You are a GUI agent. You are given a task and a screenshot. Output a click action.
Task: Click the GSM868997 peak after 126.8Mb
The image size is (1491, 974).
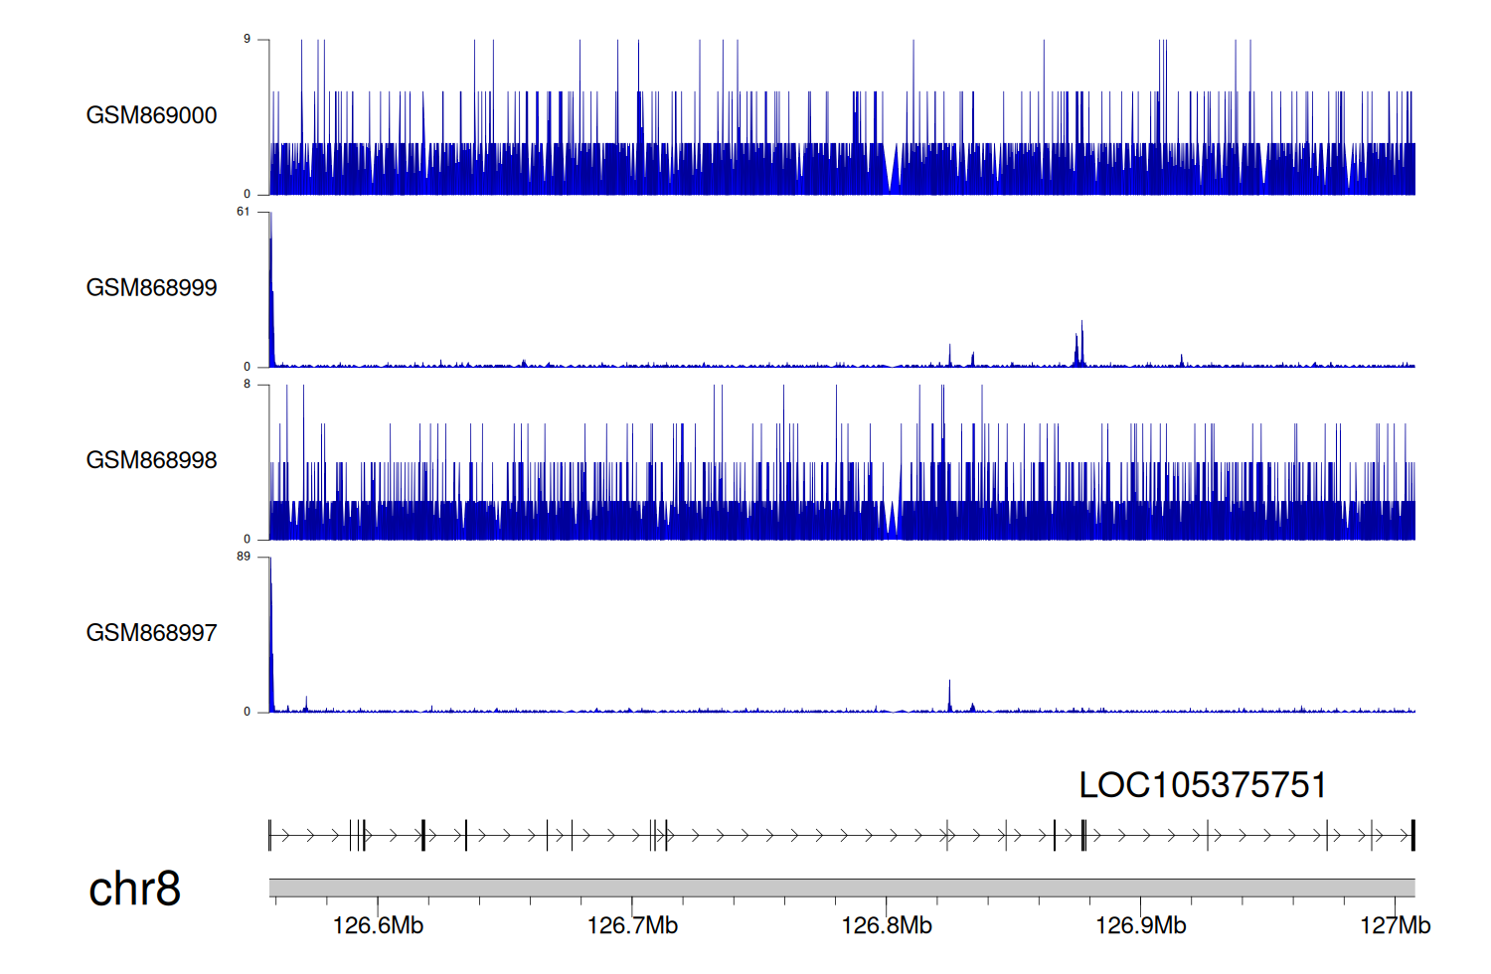pyautogui.click(x=949, y=696)
